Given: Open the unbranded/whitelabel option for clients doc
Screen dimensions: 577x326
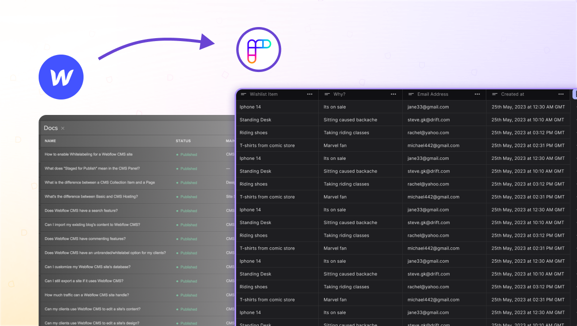Looking at the screenshot, I should (105, 253).
